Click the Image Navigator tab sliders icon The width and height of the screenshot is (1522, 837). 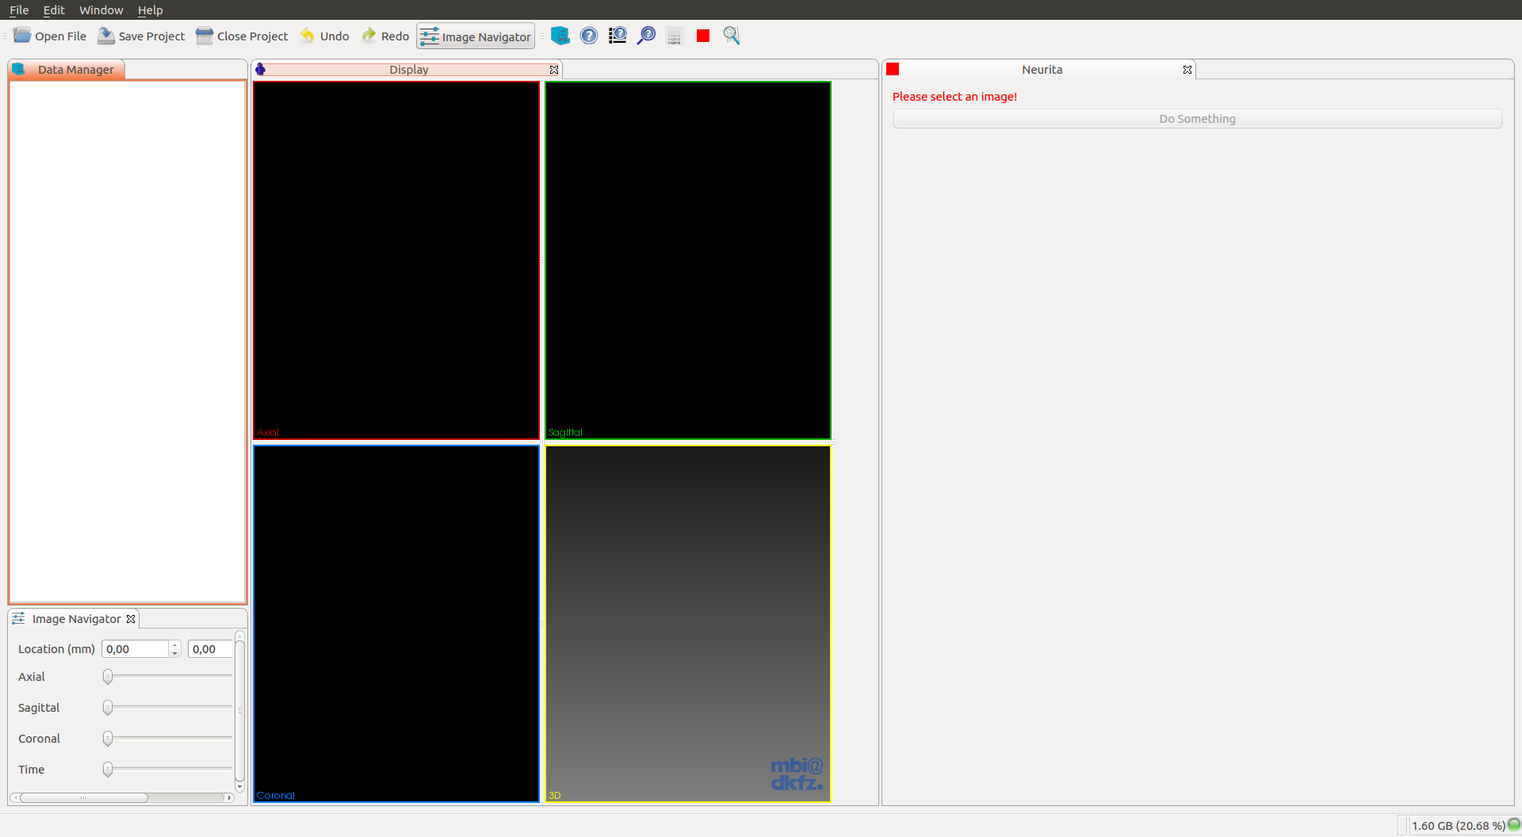(18, 618)
